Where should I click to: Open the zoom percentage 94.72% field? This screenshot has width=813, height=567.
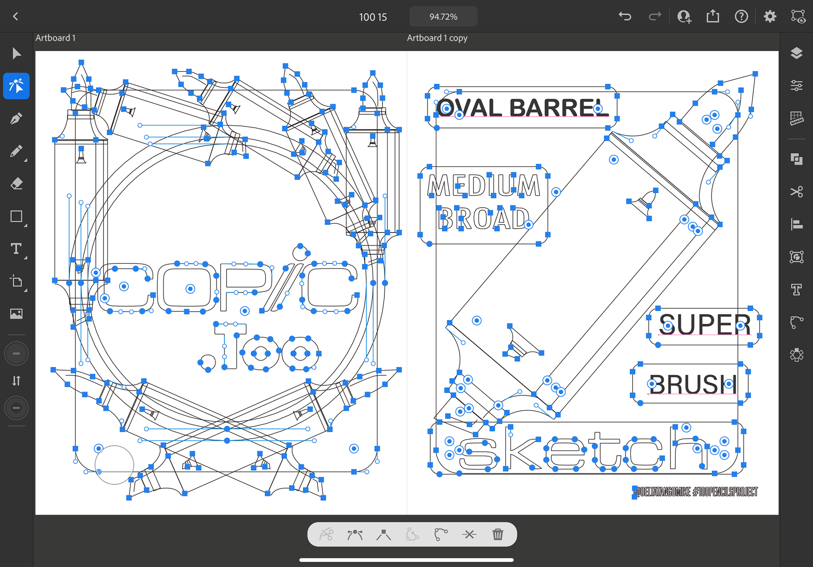coord(443,16)
